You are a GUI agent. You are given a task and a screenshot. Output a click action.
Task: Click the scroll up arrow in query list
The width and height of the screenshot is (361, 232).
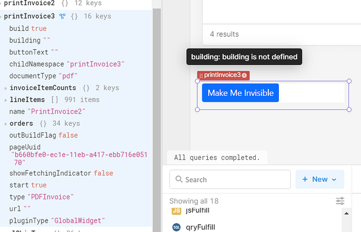tap(346, 213)
